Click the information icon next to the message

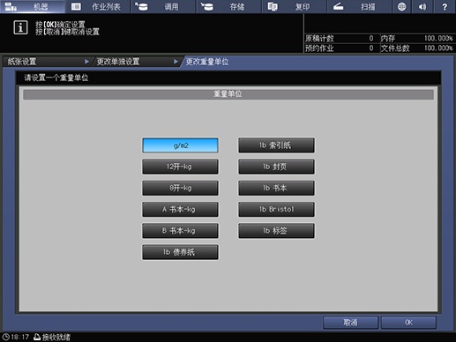click(x=20, y=27)
